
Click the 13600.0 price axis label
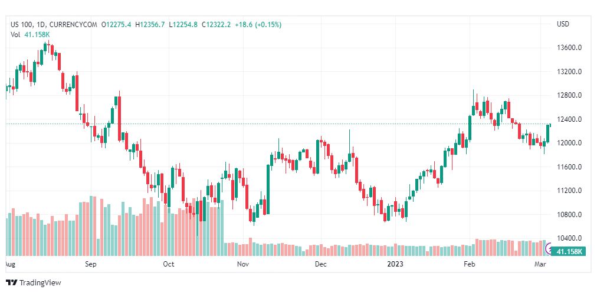point(570,48)
